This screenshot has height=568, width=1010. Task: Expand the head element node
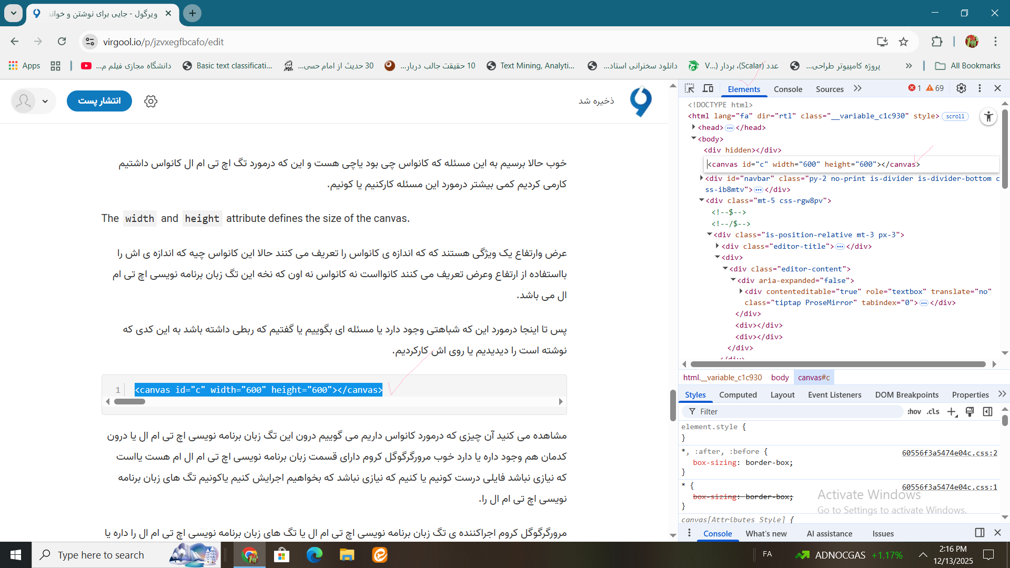pyautogui.click(x=694, y=127)
